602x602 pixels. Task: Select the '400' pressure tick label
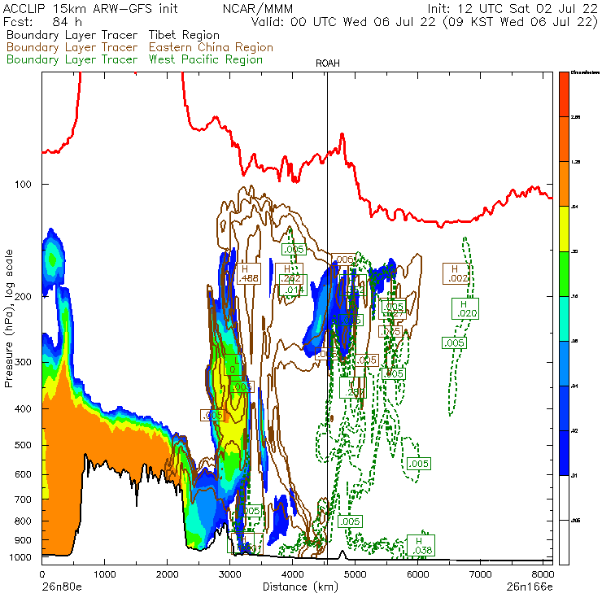(23, 409)
